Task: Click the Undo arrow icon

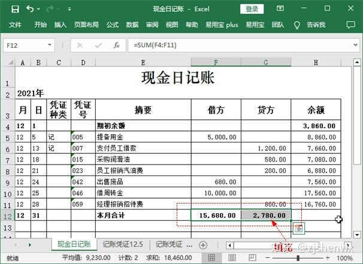Action: click(x=31, y=9)
